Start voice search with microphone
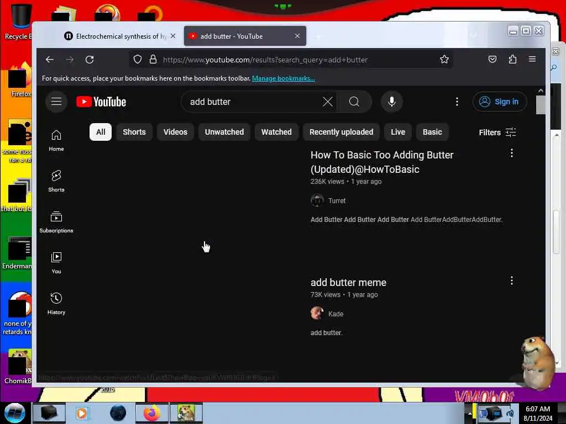 click(x=392, y=102)
